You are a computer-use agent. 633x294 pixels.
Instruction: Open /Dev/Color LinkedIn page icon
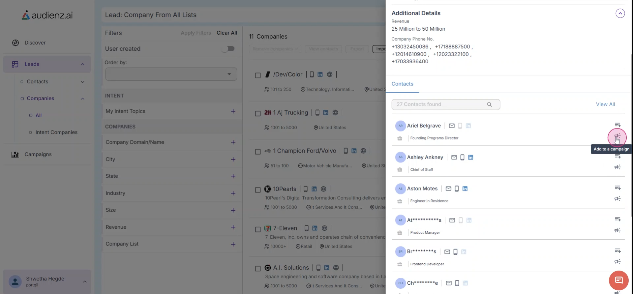[x=320, y=74]
